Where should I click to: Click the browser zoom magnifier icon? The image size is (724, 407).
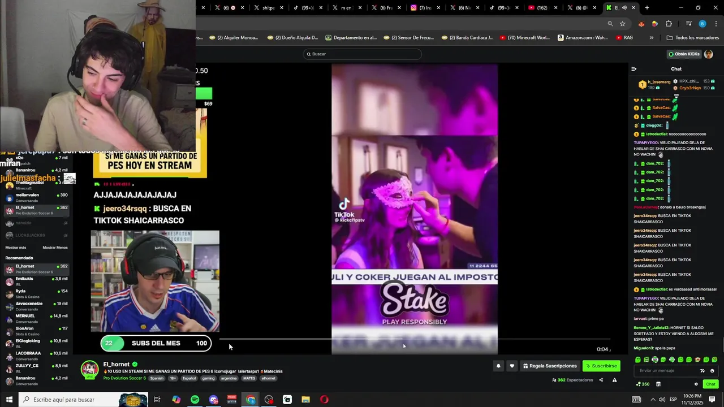[610, 24]
